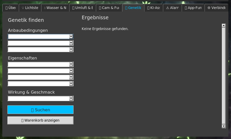This screenshot has height=139, width=231.
Task: Switch to the Lichtsteuerung tab
Action: [x=30, y=8]
